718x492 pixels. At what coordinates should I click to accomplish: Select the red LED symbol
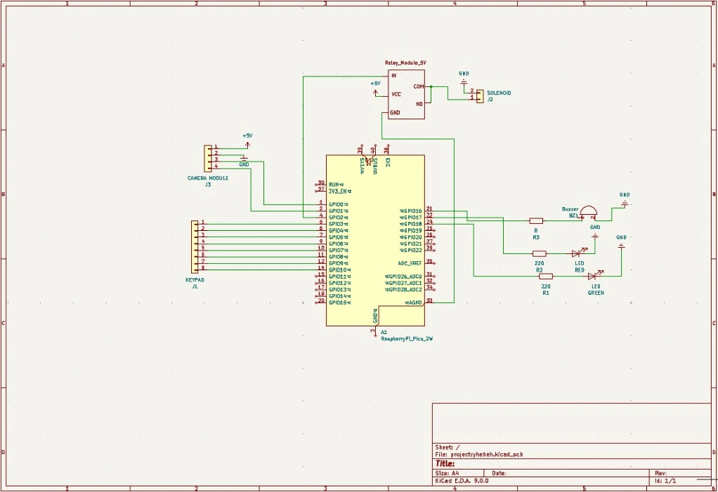[579, 253]
